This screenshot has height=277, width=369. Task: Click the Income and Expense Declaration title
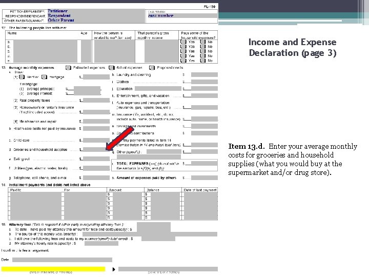point(293,47)
